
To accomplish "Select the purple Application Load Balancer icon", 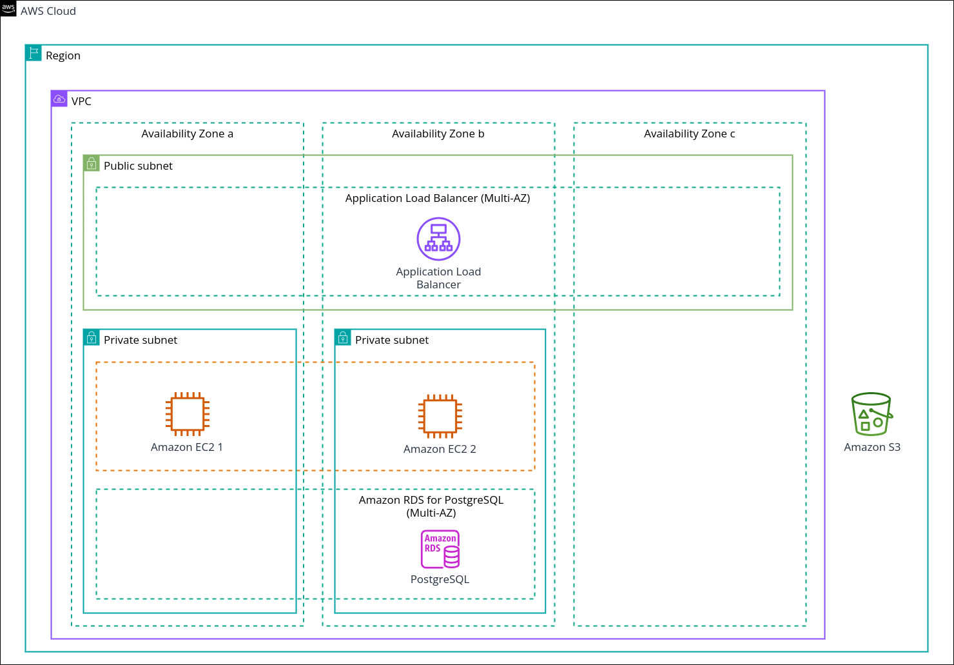I will (x=438, y=239).
